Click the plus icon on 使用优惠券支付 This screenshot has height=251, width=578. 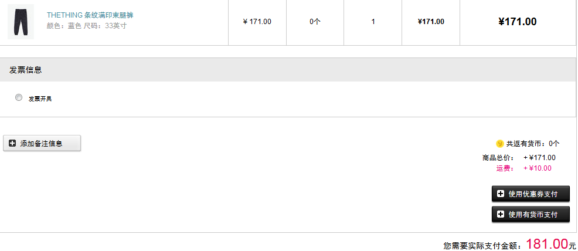[x=501, y=194]
